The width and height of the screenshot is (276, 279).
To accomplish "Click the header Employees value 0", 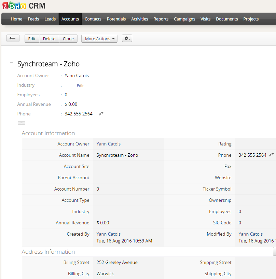I will pos(66,95).
